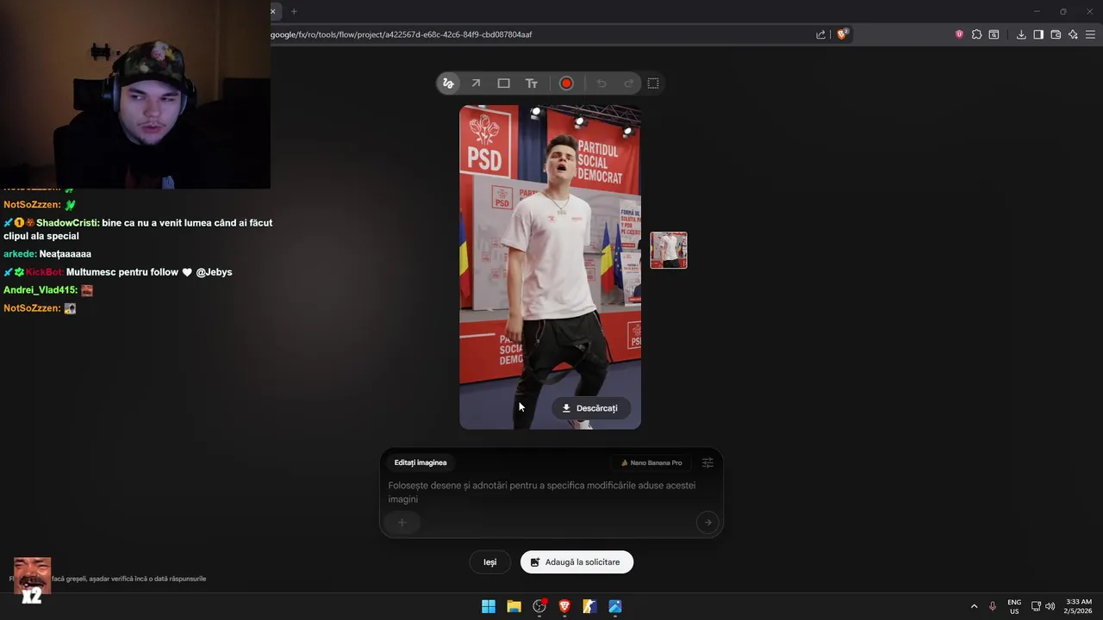Open the browser downloads icon

[x=1021, y=34]
